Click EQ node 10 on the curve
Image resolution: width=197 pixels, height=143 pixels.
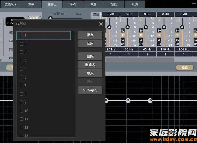tap(150, 100)
